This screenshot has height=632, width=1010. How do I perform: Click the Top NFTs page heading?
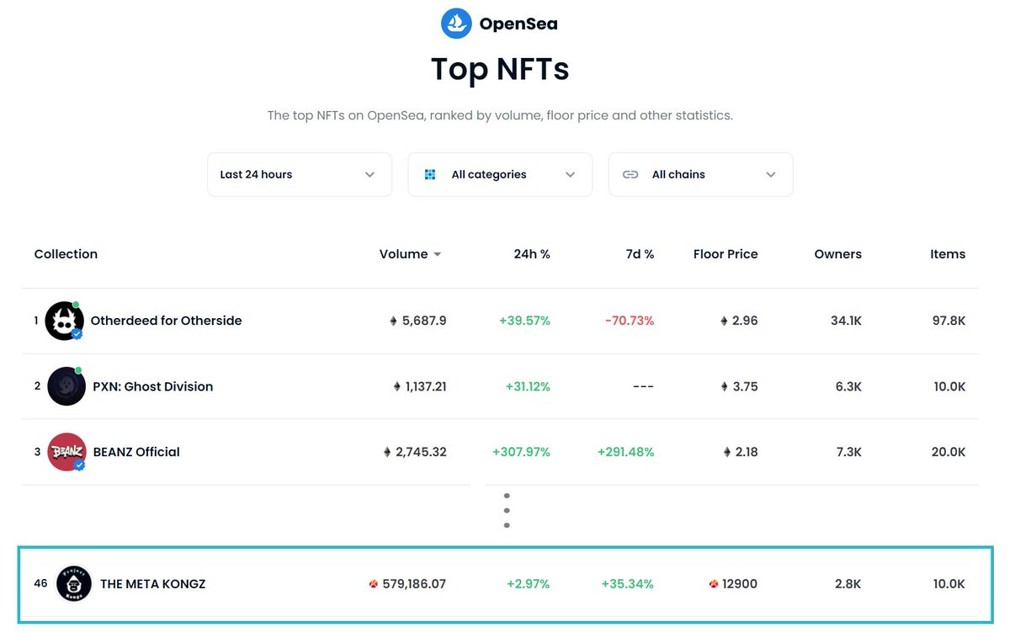[x=500, y=69]
